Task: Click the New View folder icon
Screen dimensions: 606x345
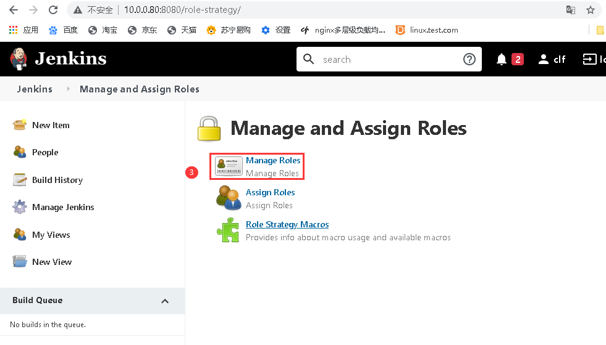Action: tap(19, 262)
